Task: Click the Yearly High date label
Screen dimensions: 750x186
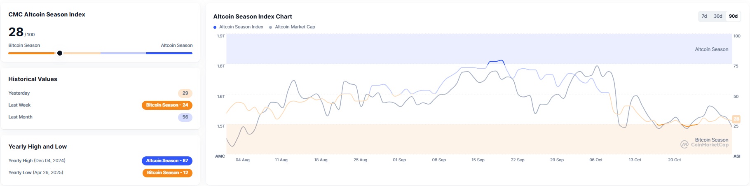Action: [x=37, y=161]
